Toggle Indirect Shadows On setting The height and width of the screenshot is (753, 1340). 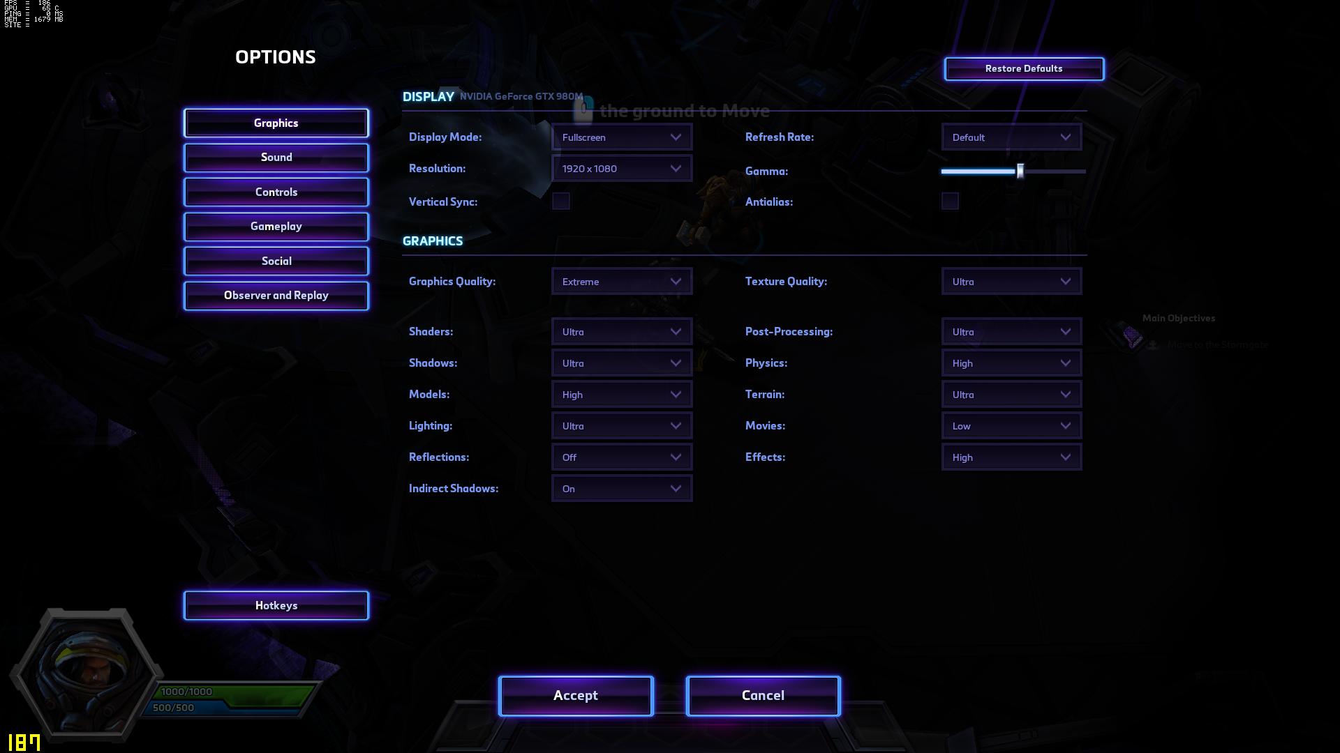pos(622,488)
